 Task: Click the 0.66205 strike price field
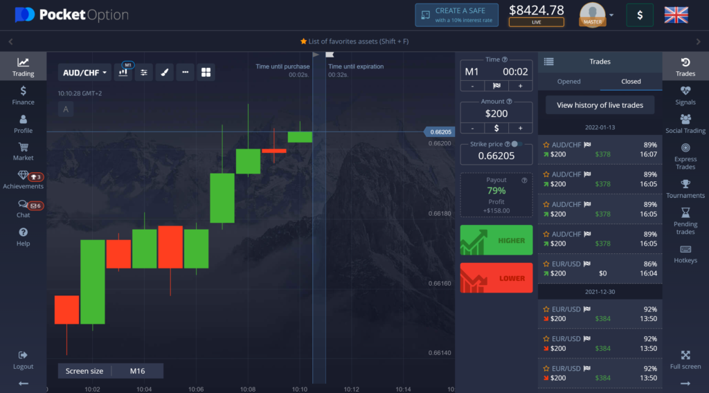pos(496,156)
